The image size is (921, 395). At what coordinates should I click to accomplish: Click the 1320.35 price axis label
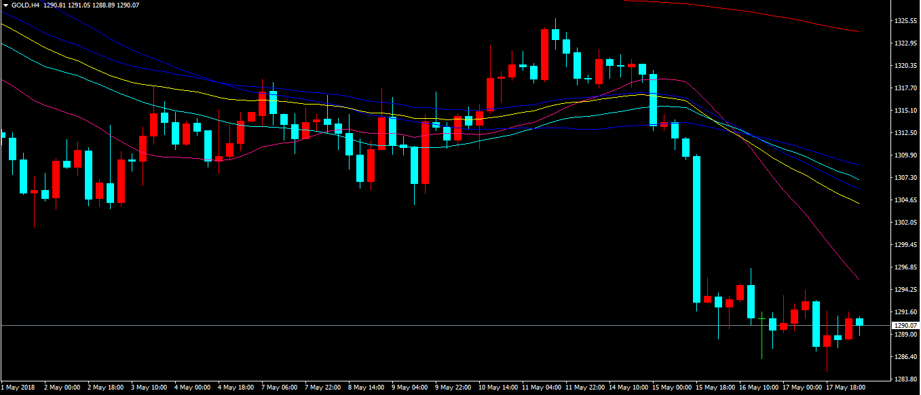pos(905,66)
